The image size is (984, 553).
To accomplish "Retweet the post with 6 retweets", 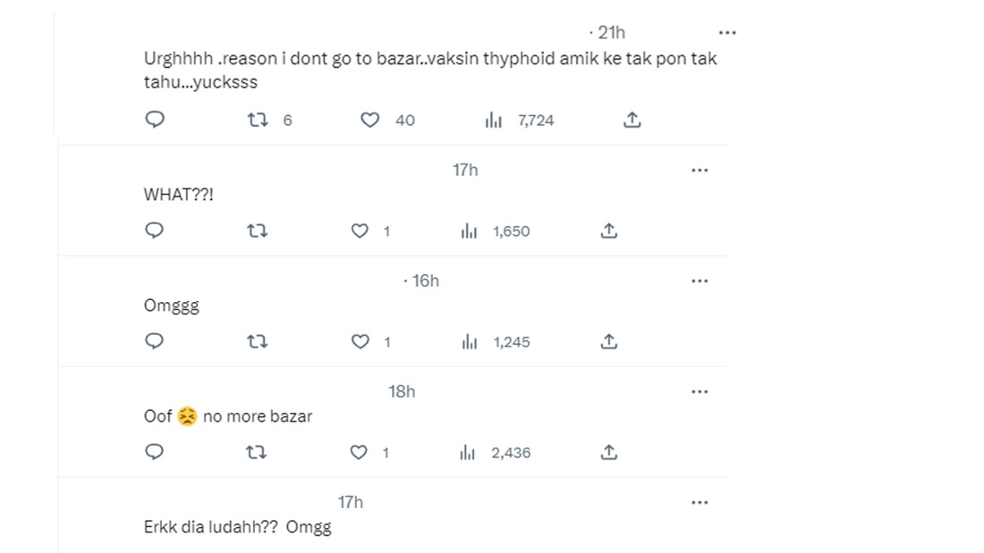I will click(x=258, y=120).
